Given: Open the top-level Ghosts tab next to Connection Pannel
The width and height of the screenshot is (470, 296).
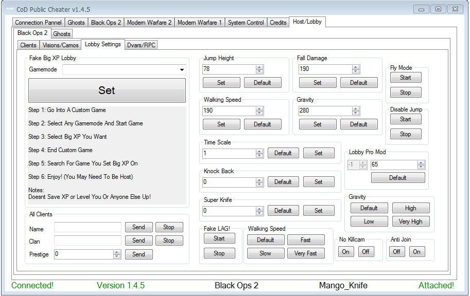Looking at the screenshot, I should (x=76, y=23).
